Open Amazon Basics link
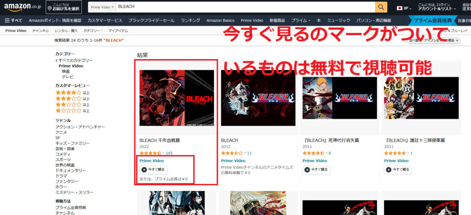 click(x=220, y=20)
